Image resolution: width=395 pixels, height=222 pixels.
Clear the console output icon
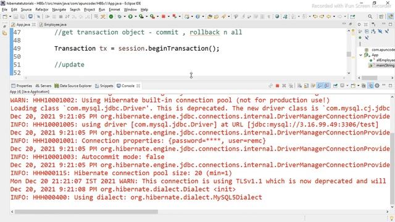pos(299,86)
